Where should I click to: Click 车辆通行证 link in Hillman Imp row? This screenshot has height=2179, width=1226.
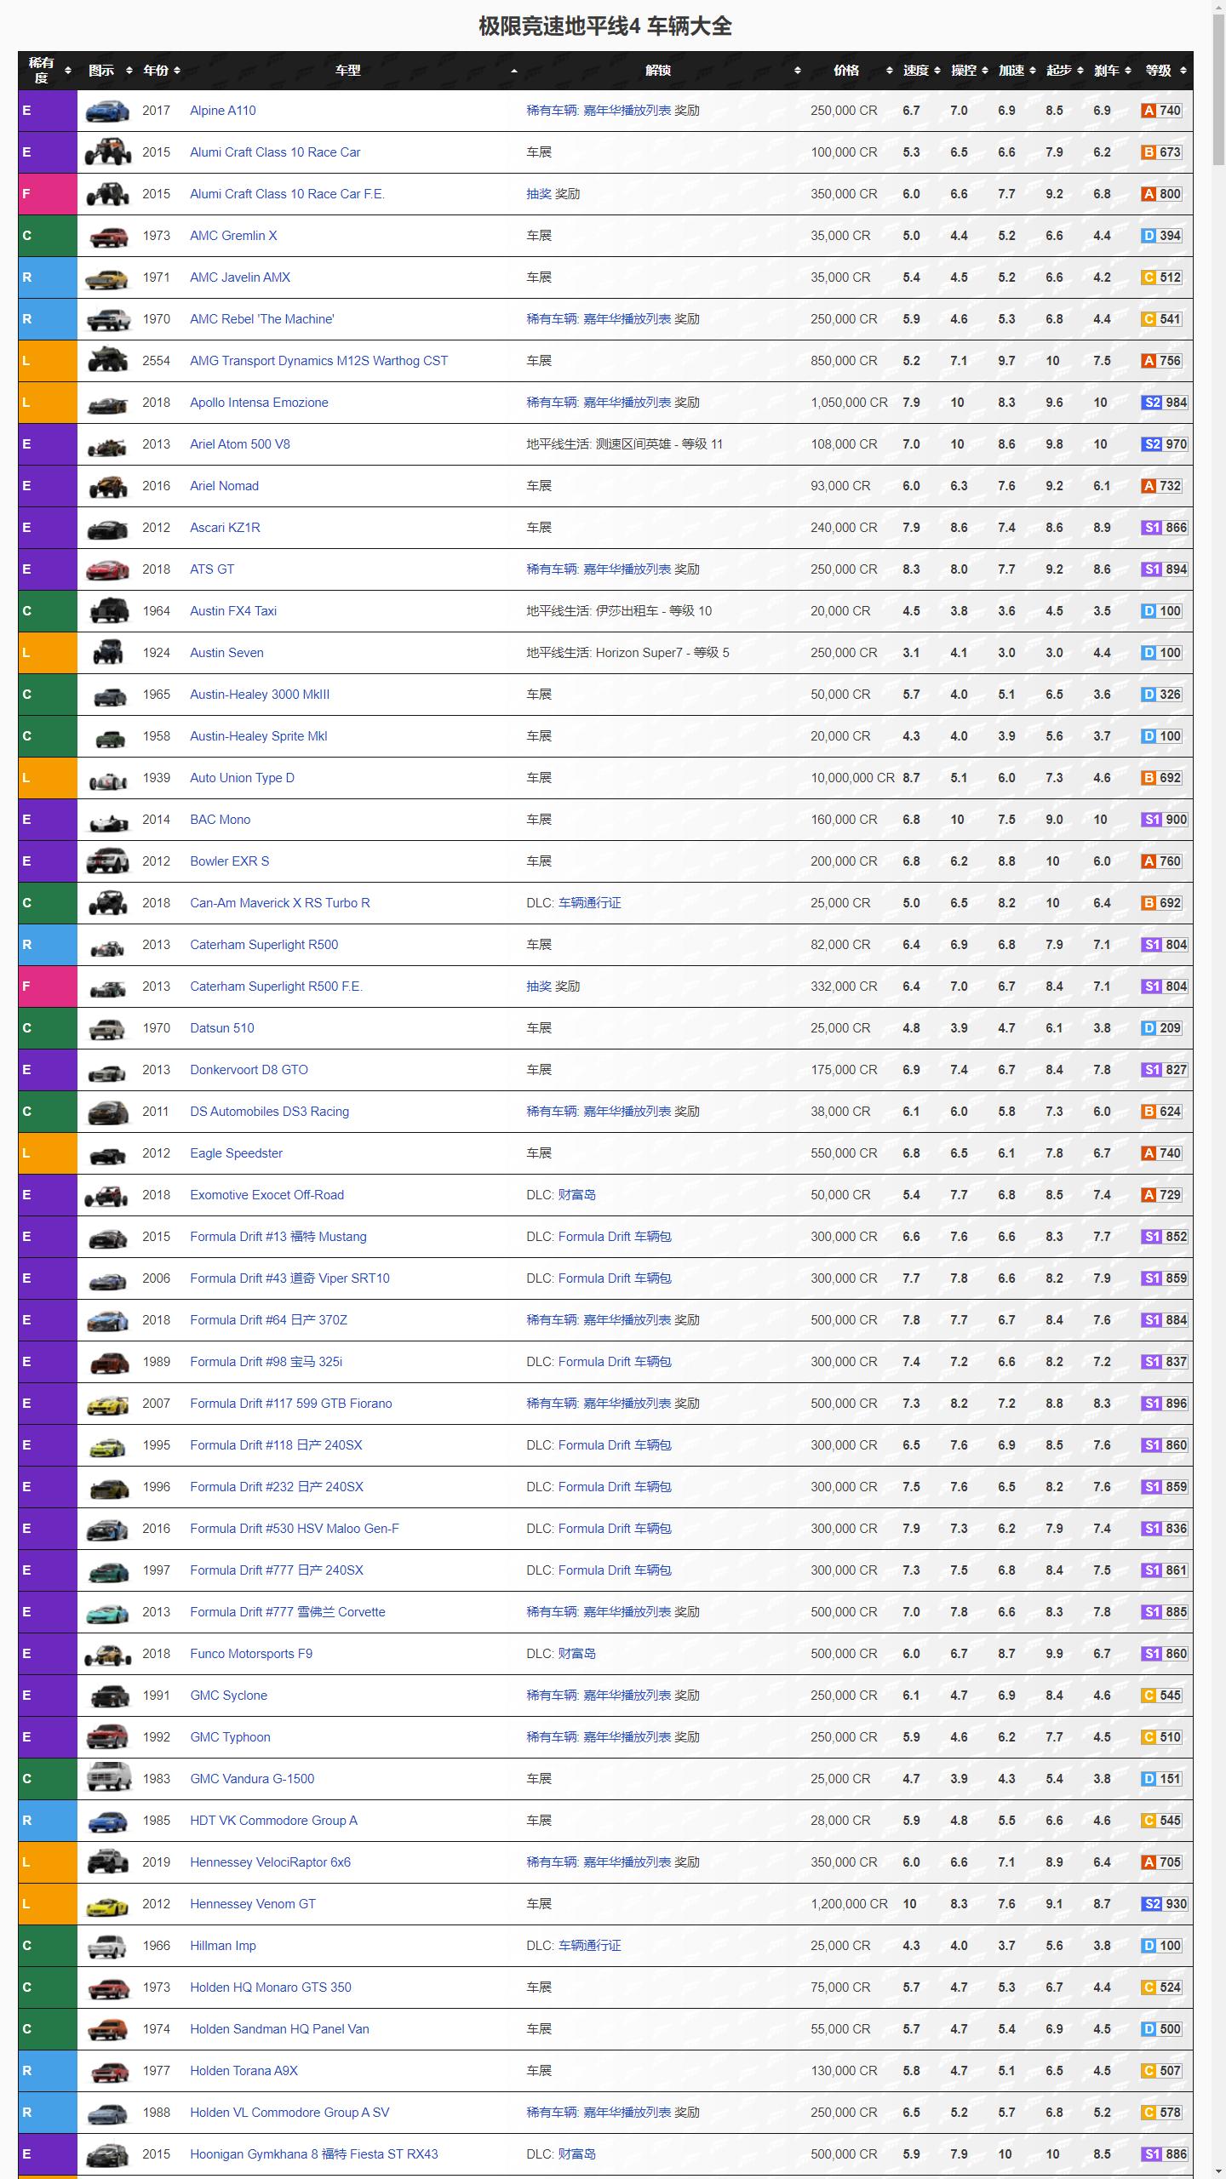pos(589,1946)
